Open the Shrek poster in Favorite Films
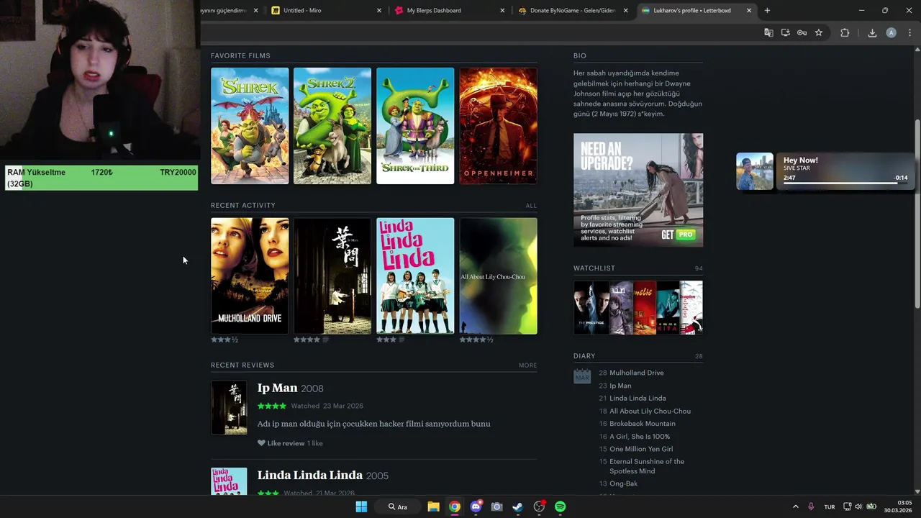 (250, 126)
